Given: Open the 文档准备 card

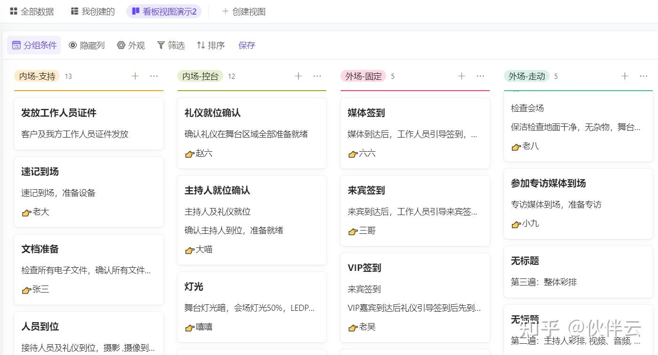Looking at the screenshot, I should pyautogui.click(x=89, y=269).
